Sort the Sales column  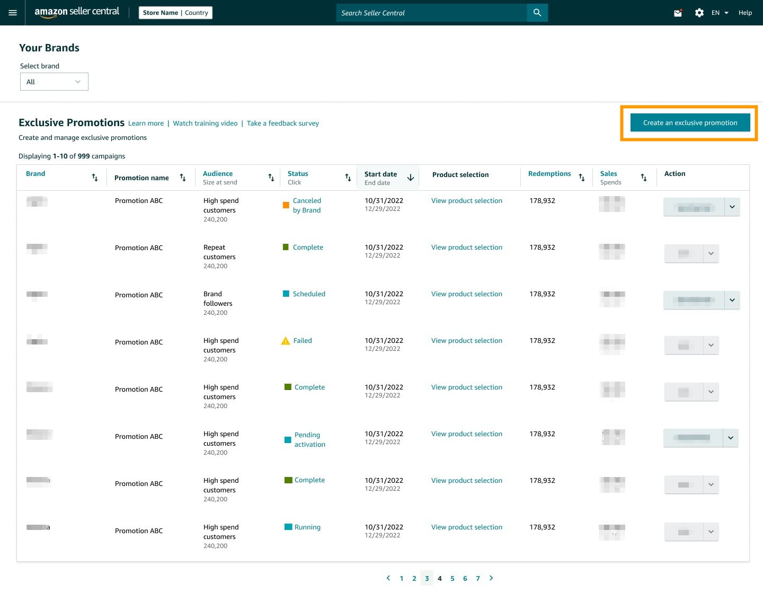(x=644, y=178)
